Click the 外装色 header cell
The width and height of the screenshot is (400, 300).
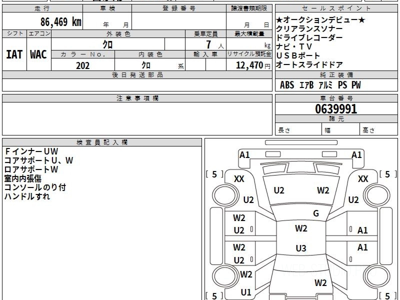pos(118,34)
